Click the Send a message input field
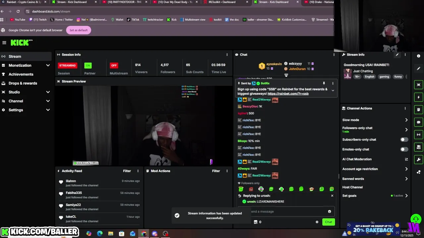This screenshot has width=424, height=238. point(287,212)
